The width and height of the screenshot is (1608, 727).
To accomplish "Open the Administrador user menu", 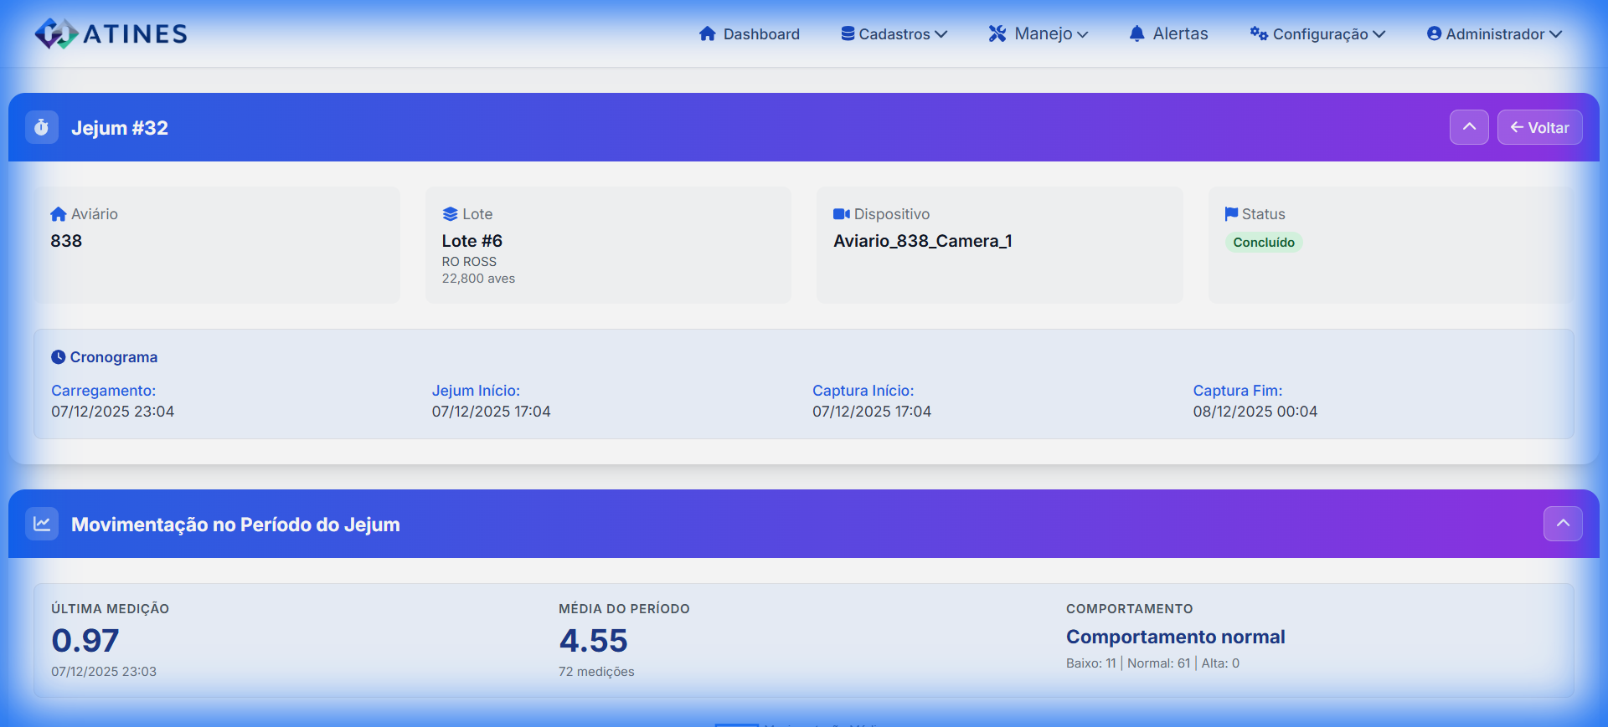I will click(1494, 33).
